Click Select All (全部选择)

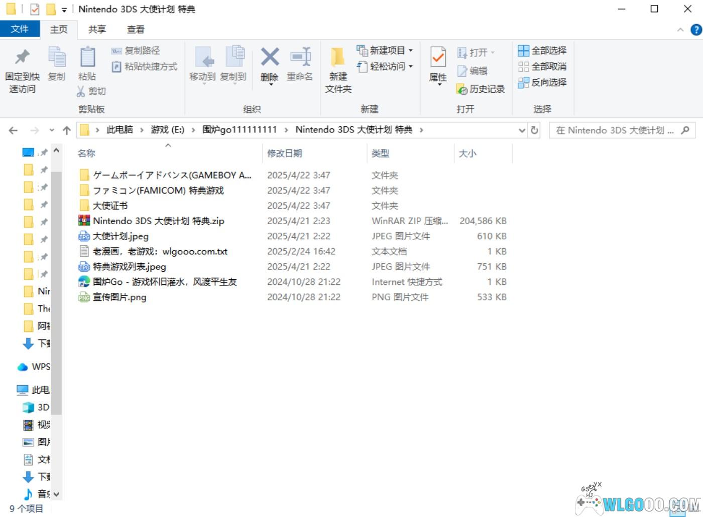coord(543,51)
